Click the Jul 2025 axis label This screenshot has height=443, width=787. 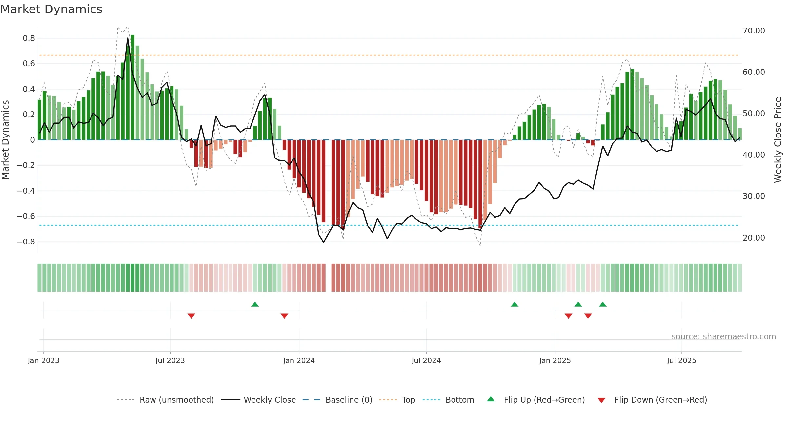682,360
